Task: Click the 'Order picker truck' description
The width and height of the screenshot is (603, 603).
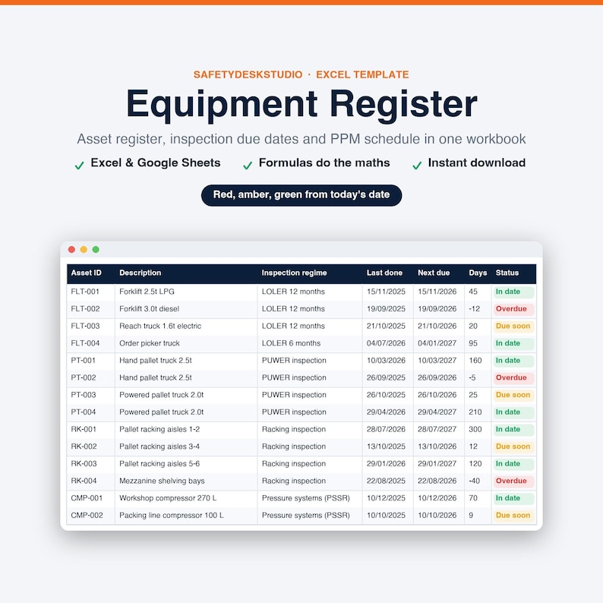Action: click(150, 343)
